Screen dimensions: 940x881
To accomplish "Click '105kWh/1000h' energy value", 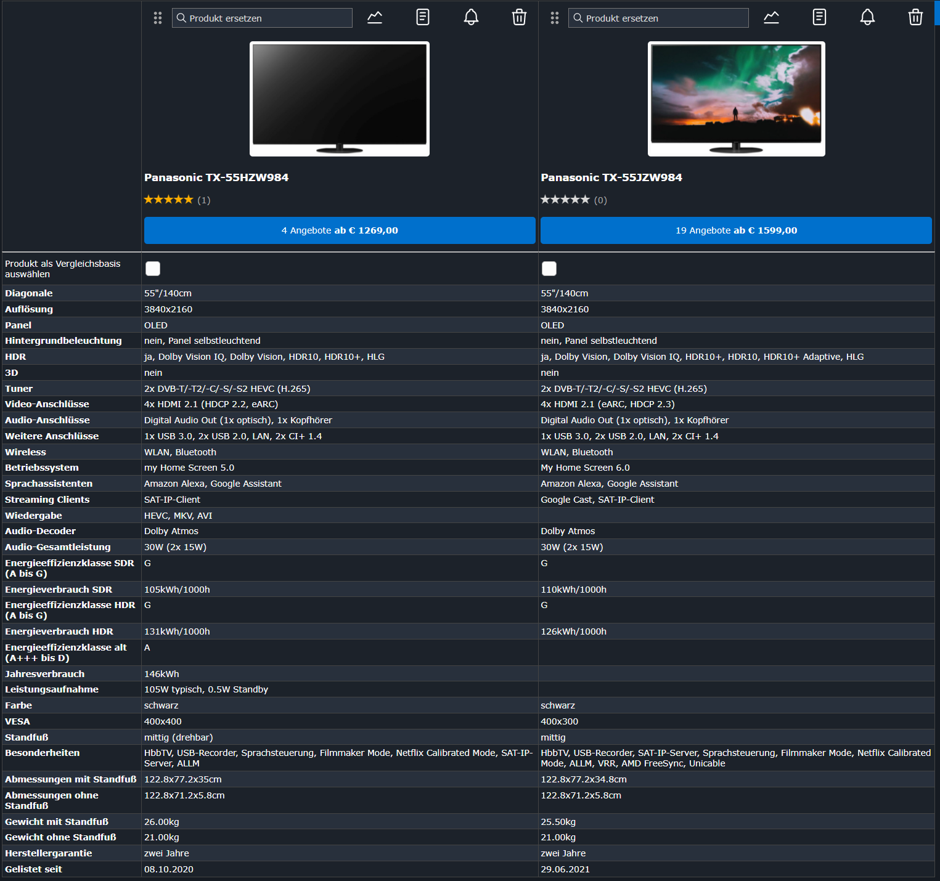I will point(177,590).
